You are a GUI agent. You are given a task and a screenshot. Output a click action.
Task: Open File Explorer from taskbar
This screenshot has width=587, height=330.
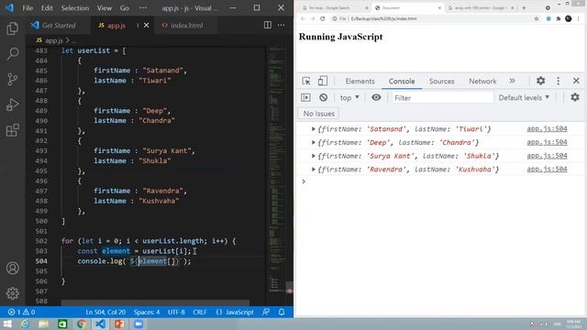coord(43,324)
